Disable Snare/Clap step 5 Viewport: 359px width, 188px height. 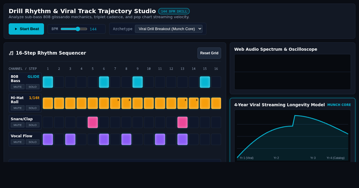click(93, 122)
